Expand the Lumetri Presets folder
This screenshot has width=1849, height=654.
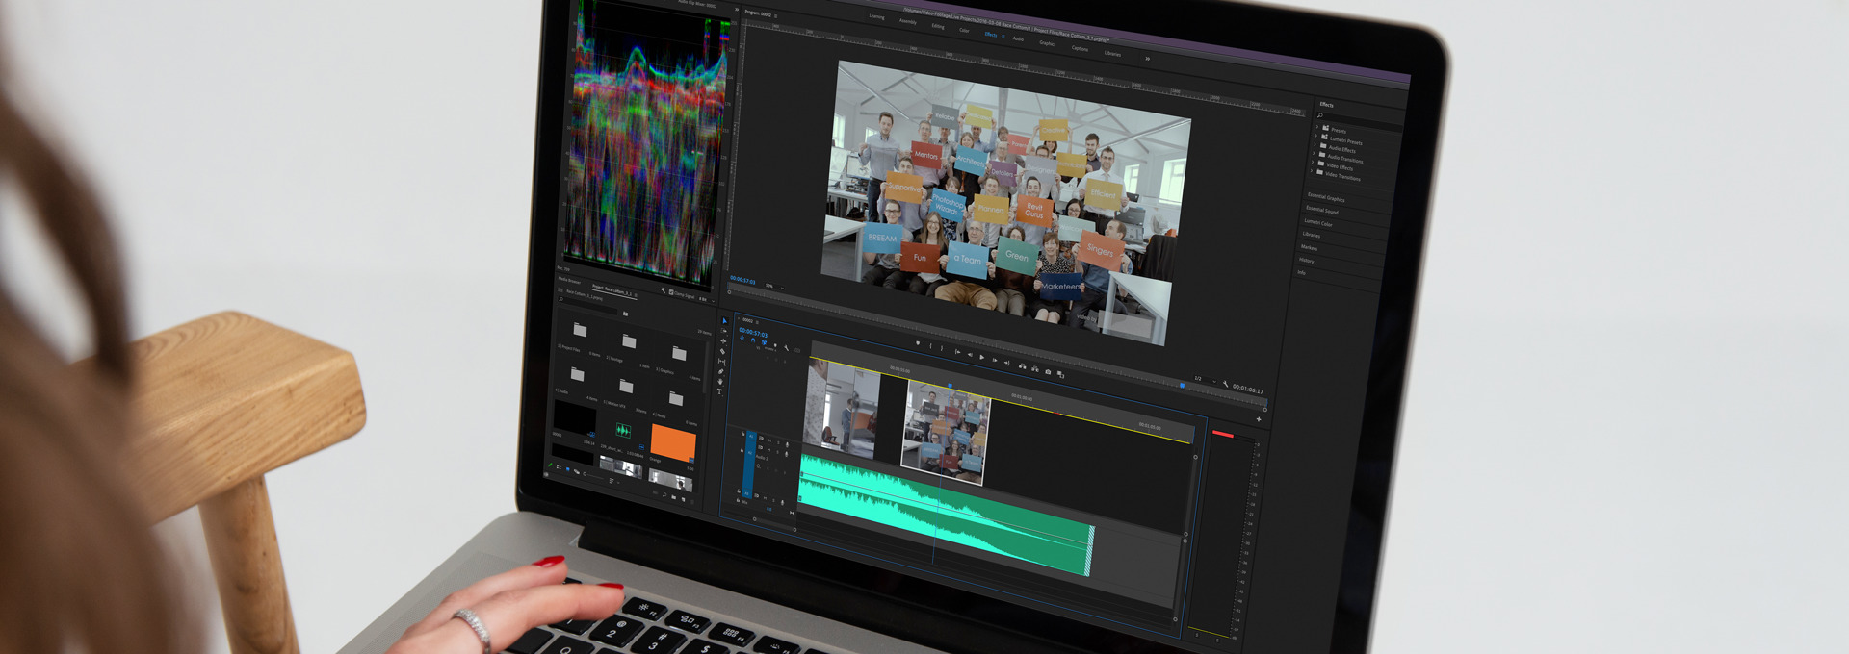1315,137
